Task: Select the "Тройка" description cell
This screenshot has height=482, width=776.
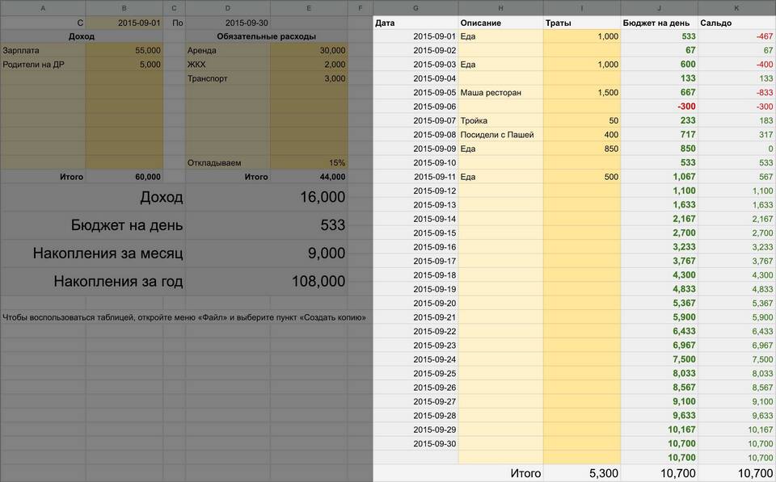Action: [x=500, y=121]
